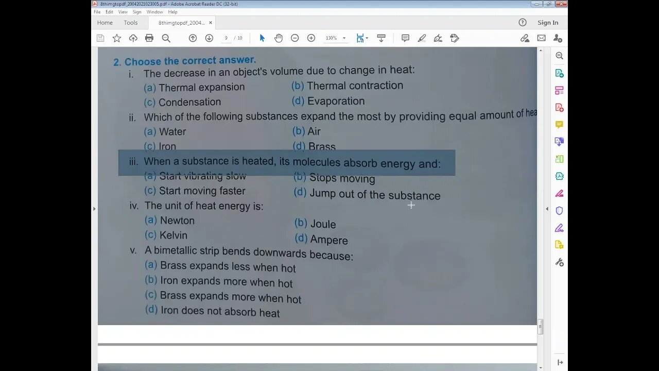Open the green Compress PDF tool

coord(559,159)
